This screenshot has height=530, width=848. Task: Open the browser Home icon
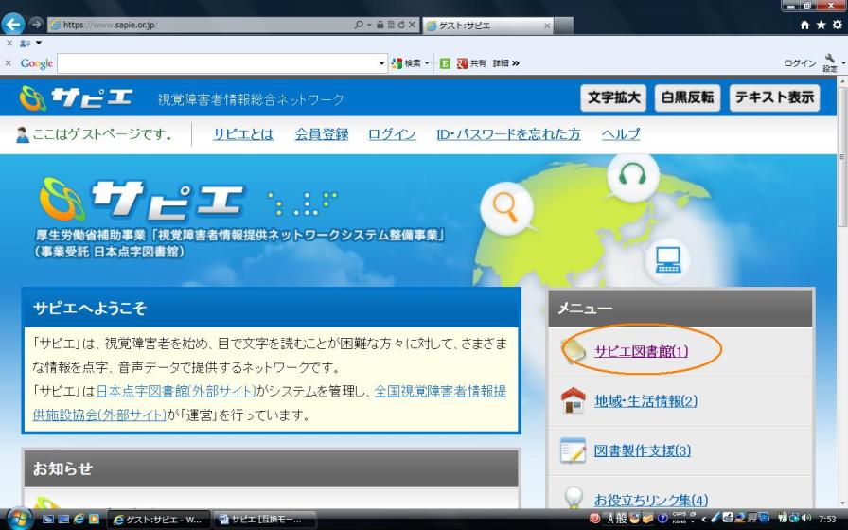(x=804, y=25)
